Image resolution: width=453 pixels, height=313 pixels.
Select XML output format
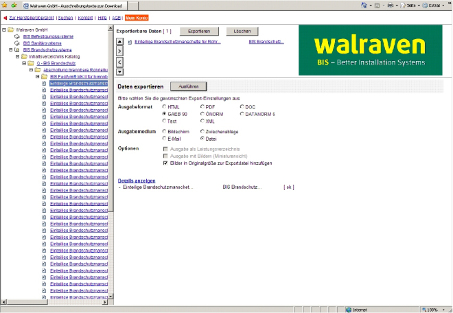pyautogui.click(x=202, y=121)
